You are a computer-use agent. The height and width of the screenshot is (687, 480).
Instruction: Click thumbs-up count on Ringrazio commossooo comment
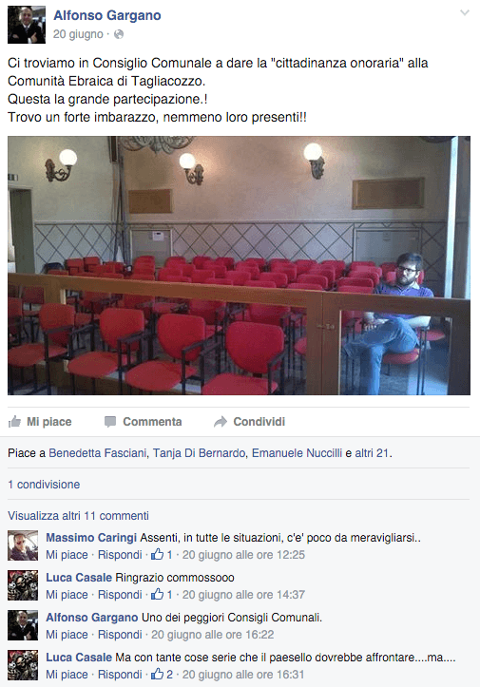click(x=162, y=595)
